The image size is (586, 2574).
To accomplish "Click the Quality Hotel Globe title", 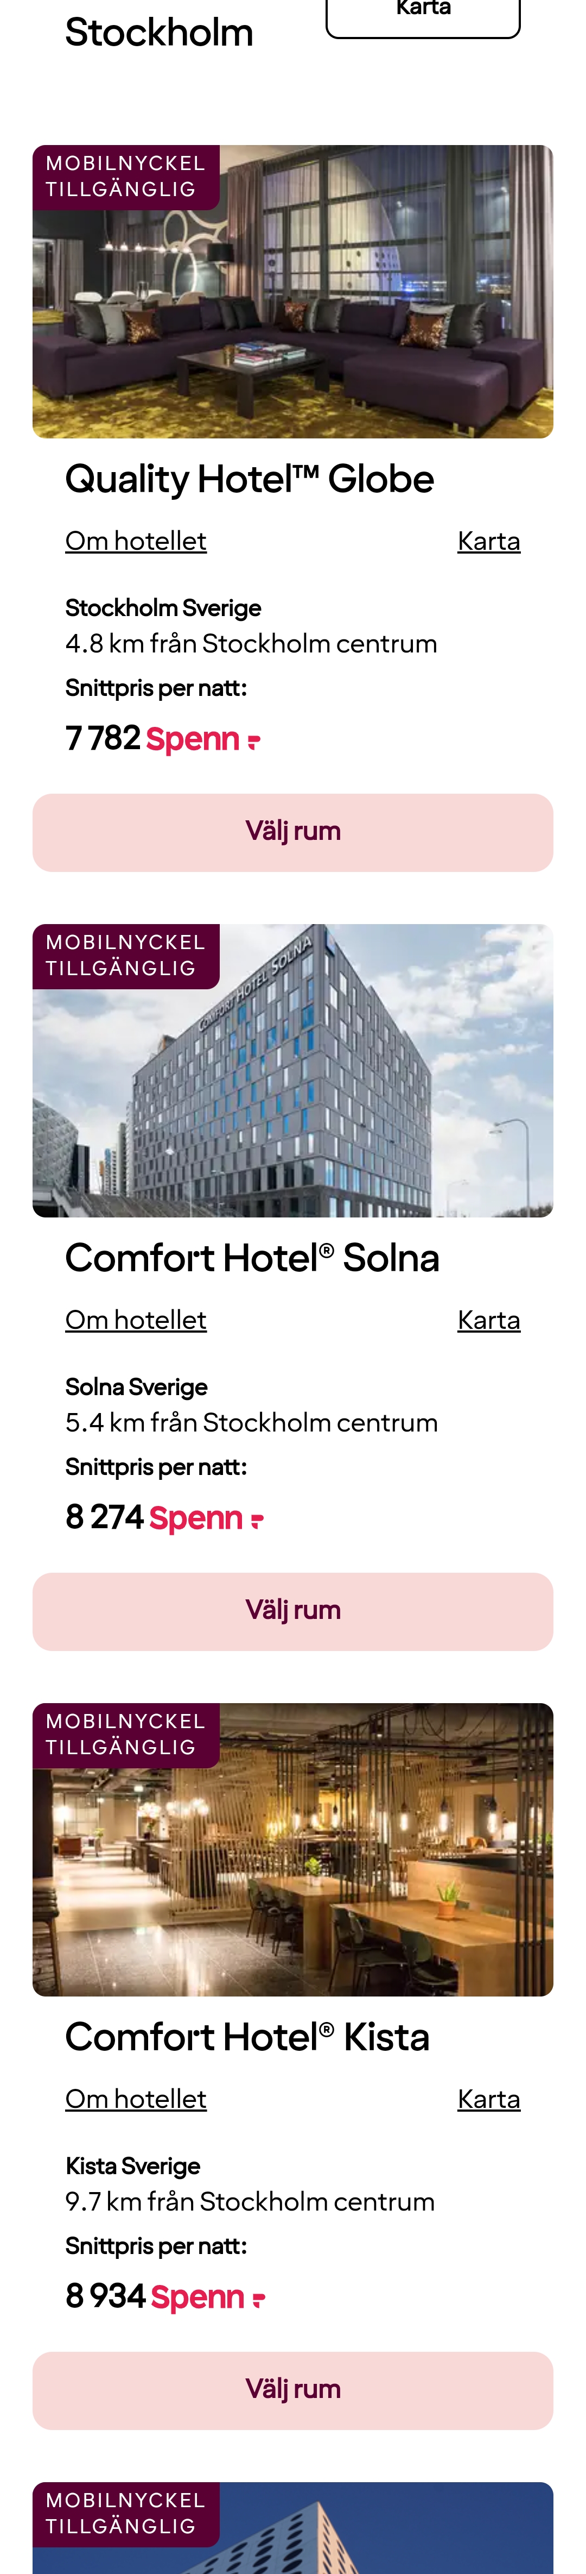I will (x=250, y=480).
